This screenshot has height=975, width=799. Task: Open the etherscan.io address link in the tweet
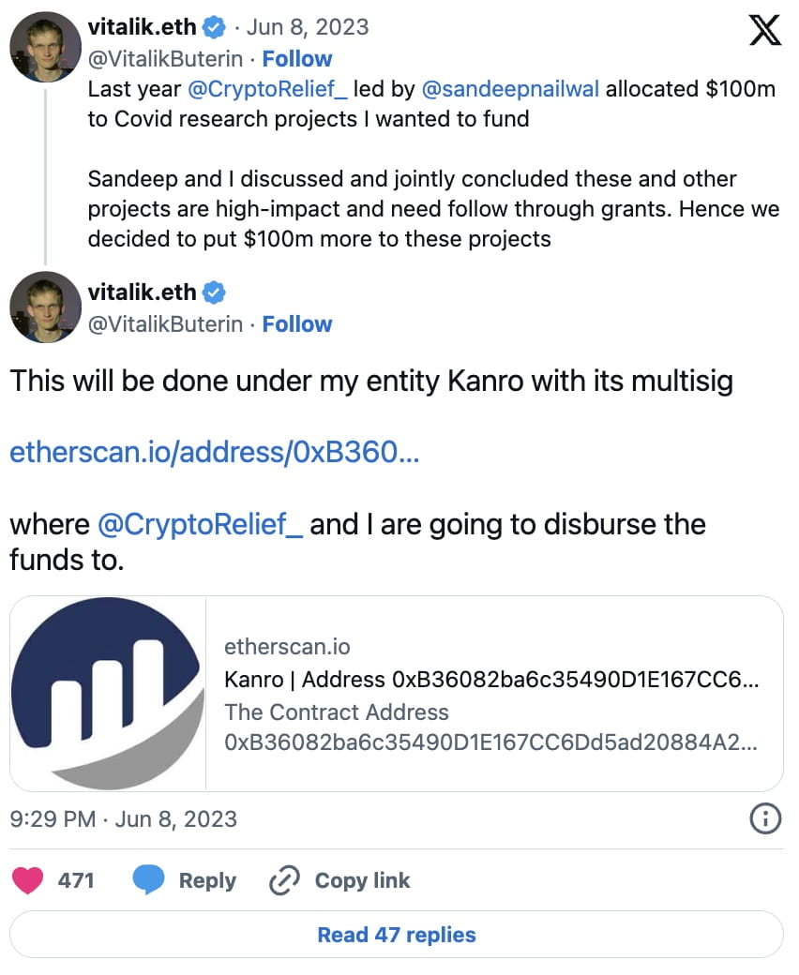click(x=214, y=453)
